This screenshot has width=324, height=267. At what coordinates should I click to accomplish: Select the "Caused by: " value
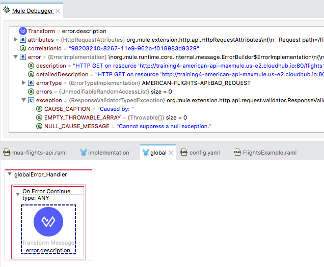116,109
